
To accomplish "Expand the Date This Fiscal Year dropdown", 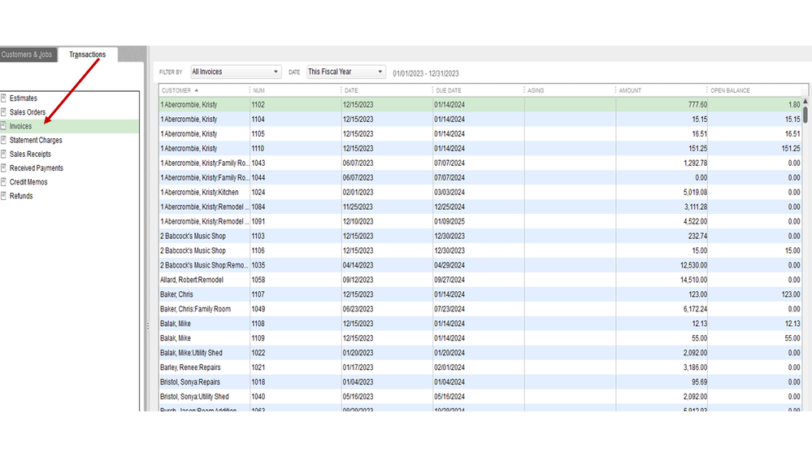I will coord(345,72).
